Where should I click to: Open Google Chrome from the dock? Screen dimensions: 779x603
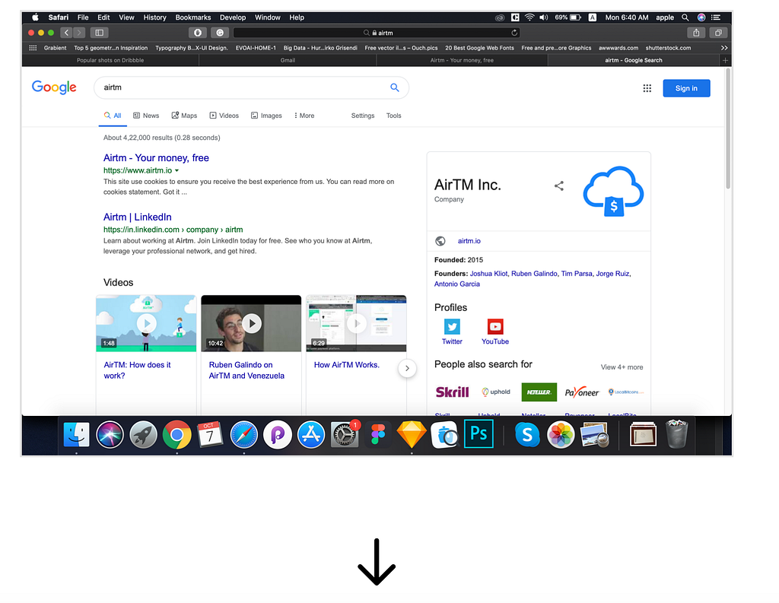point(176,435)
